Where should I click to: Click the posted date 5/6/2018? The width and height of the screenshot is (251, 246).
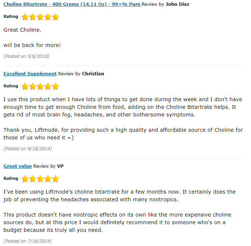click(27, 56)
